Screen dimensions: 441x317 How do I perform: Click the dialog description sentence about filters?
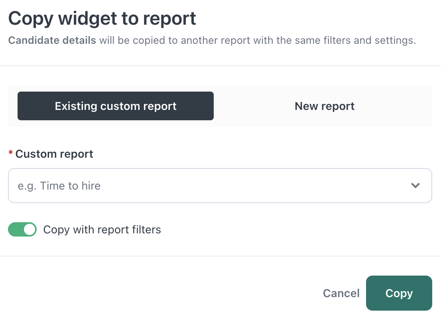click(255, 41)
